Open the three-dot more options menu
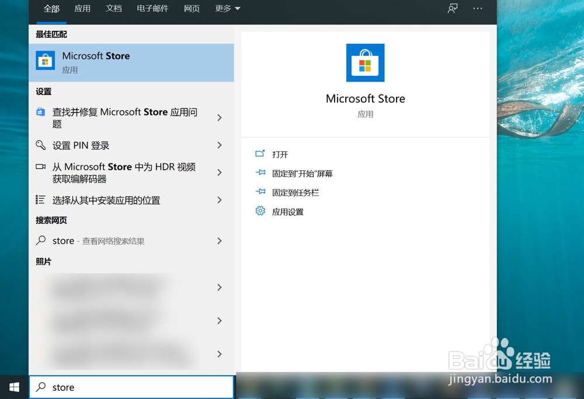This screenshot has width=584, height=399. click(x=478, y=8)
